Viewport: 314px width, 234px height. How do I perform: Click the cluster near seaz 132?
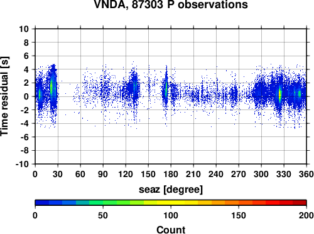(x=134, y=86)
